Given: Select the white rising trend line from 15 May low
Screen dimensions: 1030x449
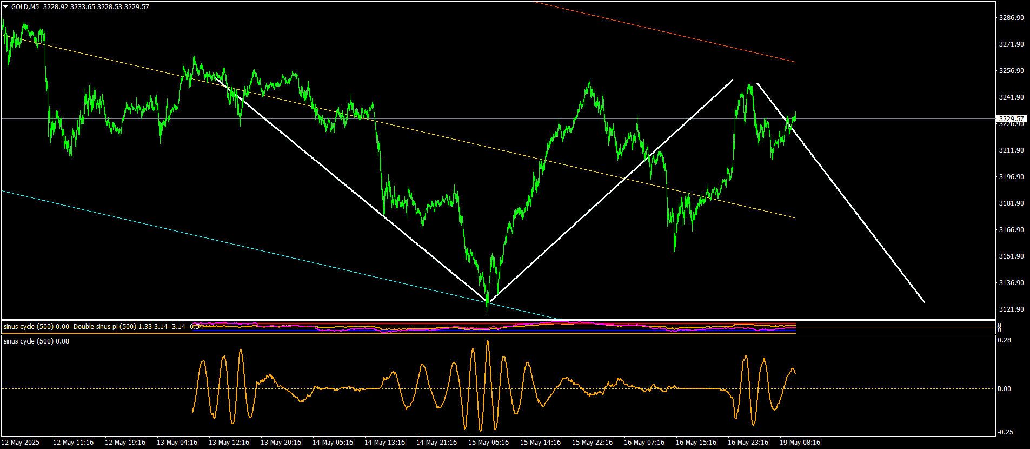Looking at the screenshot, I should (612, 190).
